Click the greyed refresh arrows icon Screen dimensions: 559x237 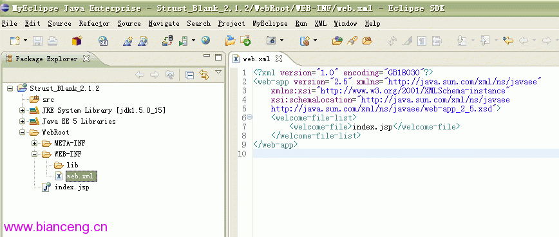tap(392, 41)
